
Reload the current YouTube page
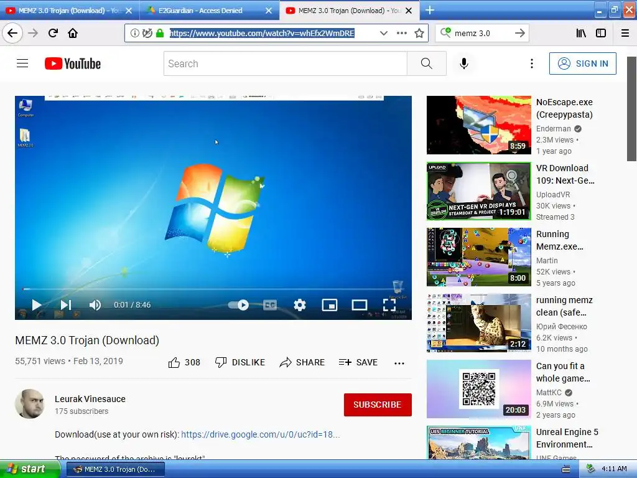(x=53, y=33)
